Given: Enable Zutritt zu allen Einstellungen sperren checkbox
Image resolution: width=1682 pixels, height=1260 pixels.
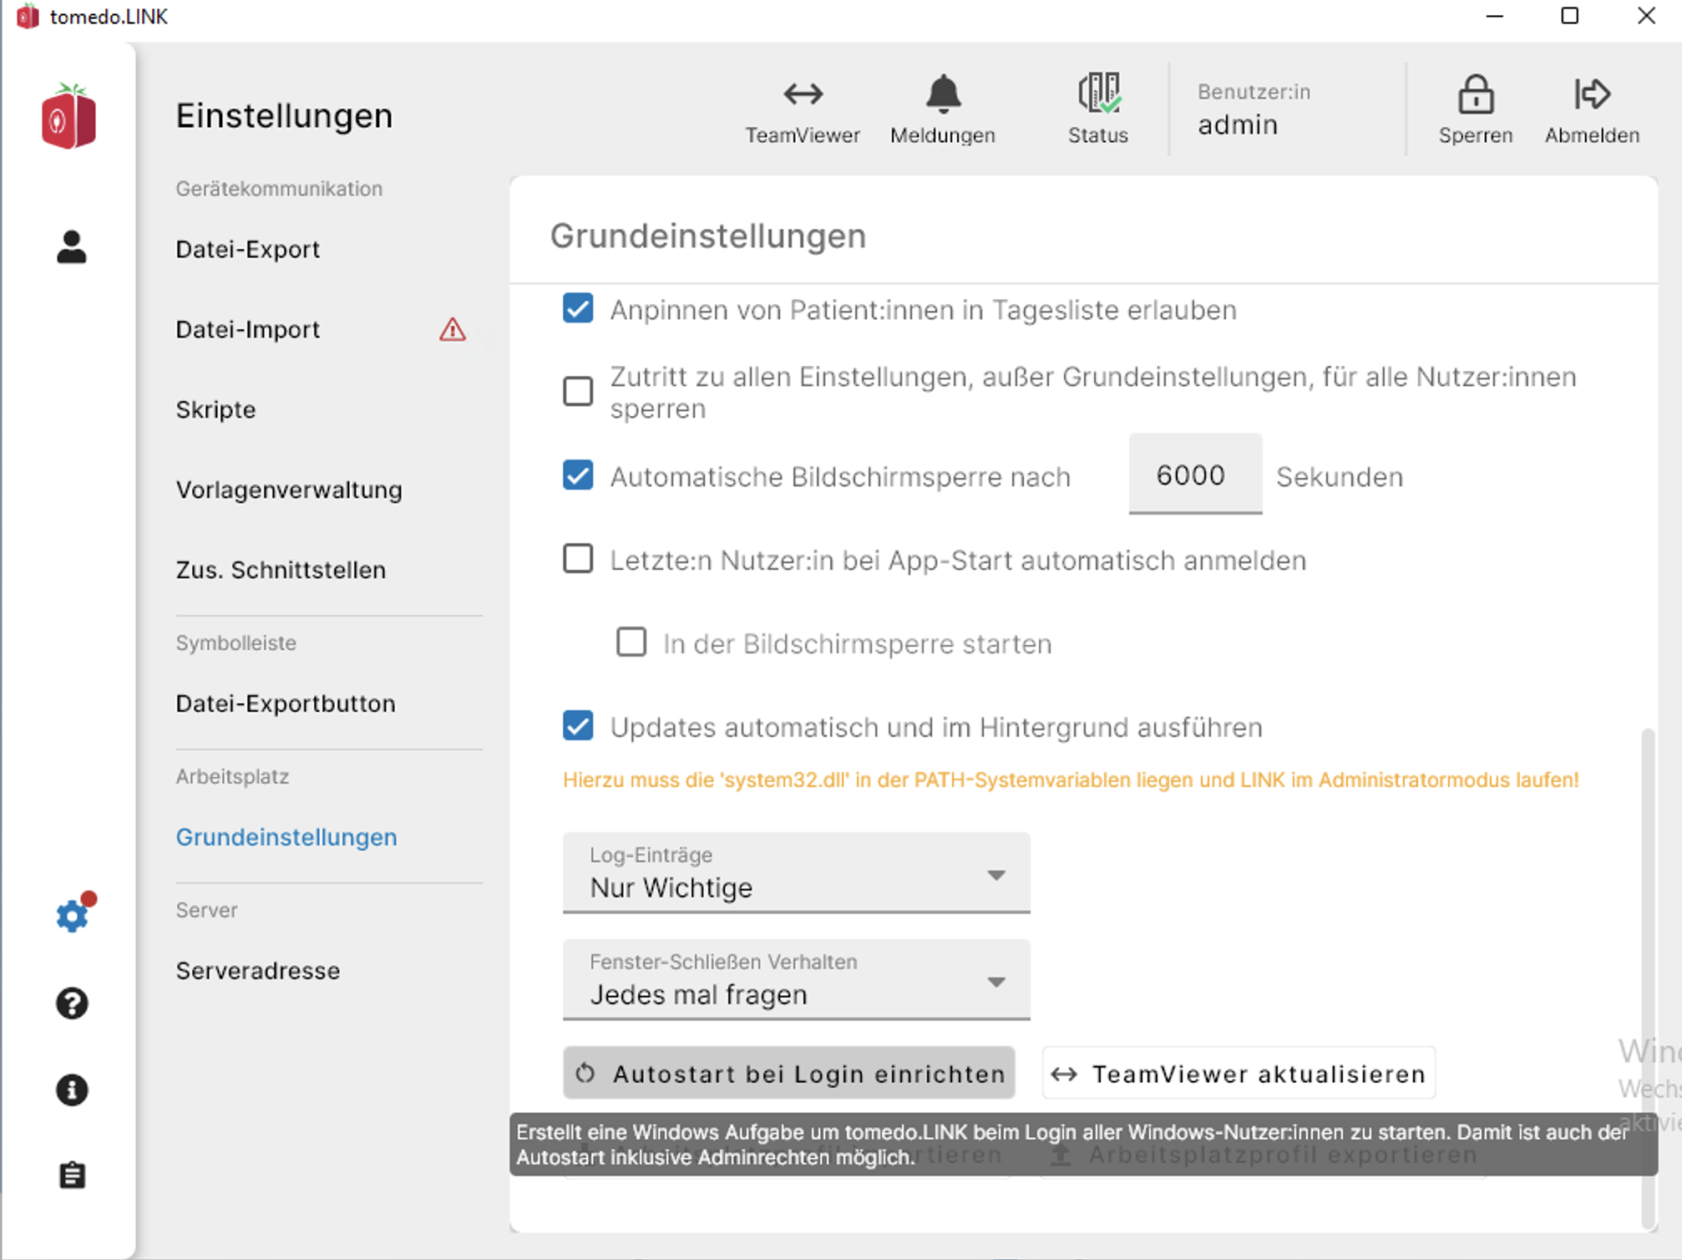Looking at the screenshot, I should 578,390.
